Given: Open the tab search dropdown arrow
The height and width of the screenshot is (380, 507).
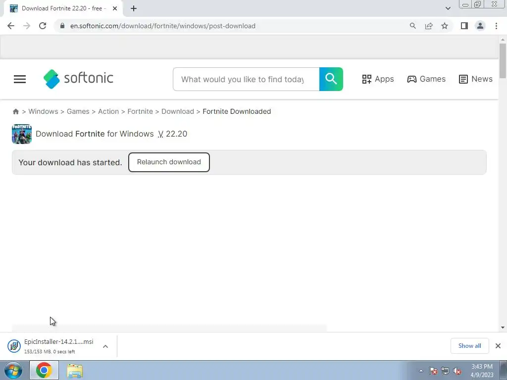Looking at the screenshot, I should pos(448,8).
